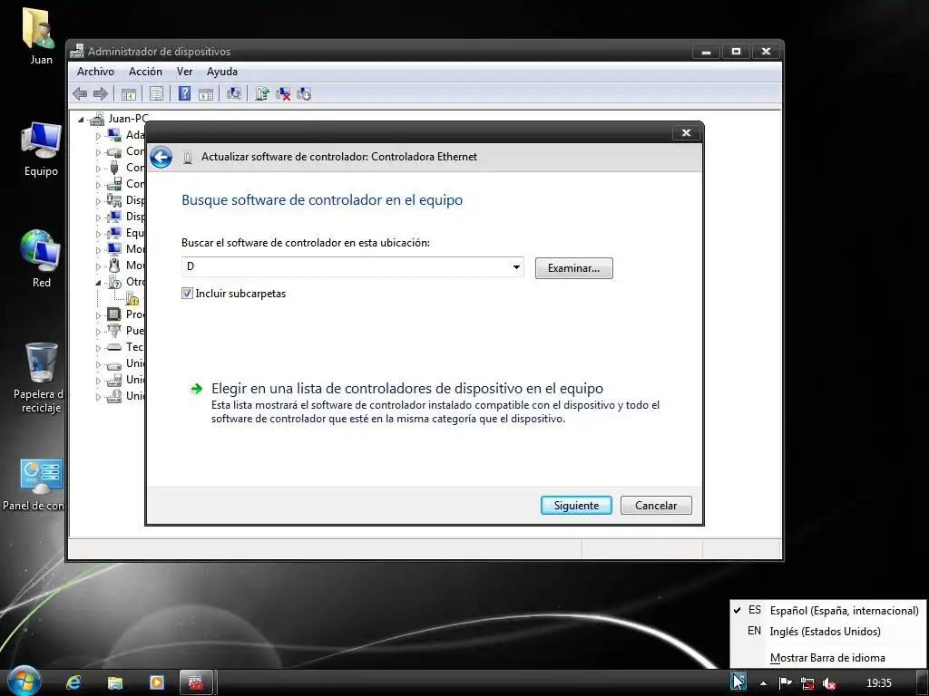Expand the 'Equ' node triangle
Image resolution: width=929 pixels, height=696 pixels.
point(98,233)
